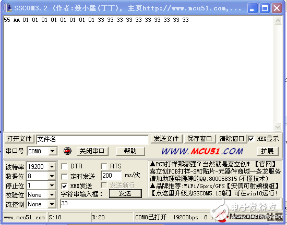The height and width of the screenshot is (225, 287).
Task: Click the red port status indicator light
Action: coord(67,151)
